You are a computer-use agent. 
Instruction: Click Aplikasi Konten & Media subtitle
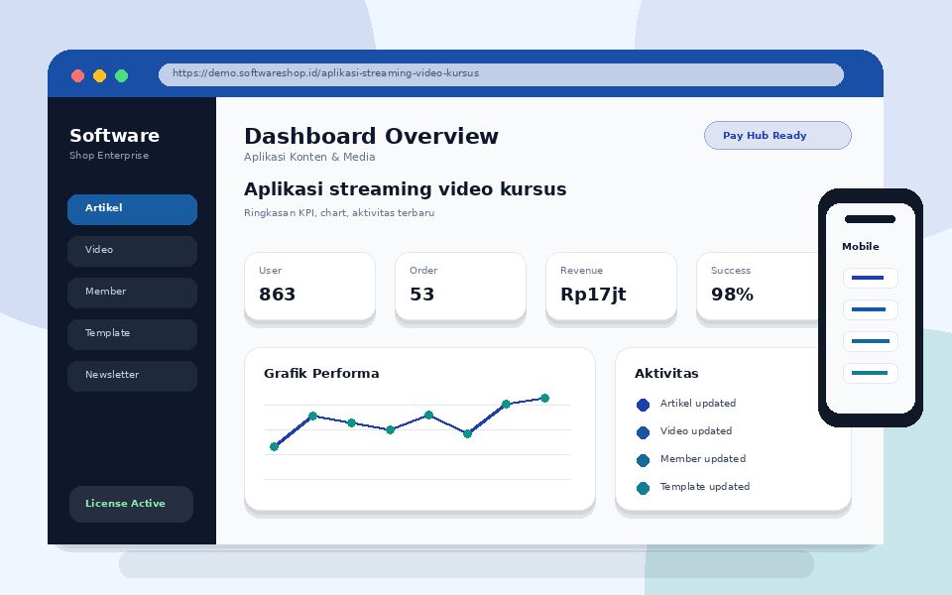point(309,157)
